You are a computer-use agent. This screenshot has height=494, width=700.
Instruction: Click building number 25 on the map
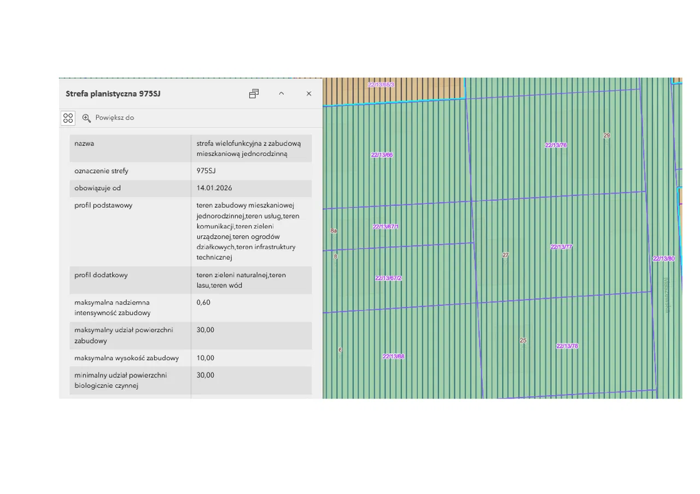click(523, 341)
